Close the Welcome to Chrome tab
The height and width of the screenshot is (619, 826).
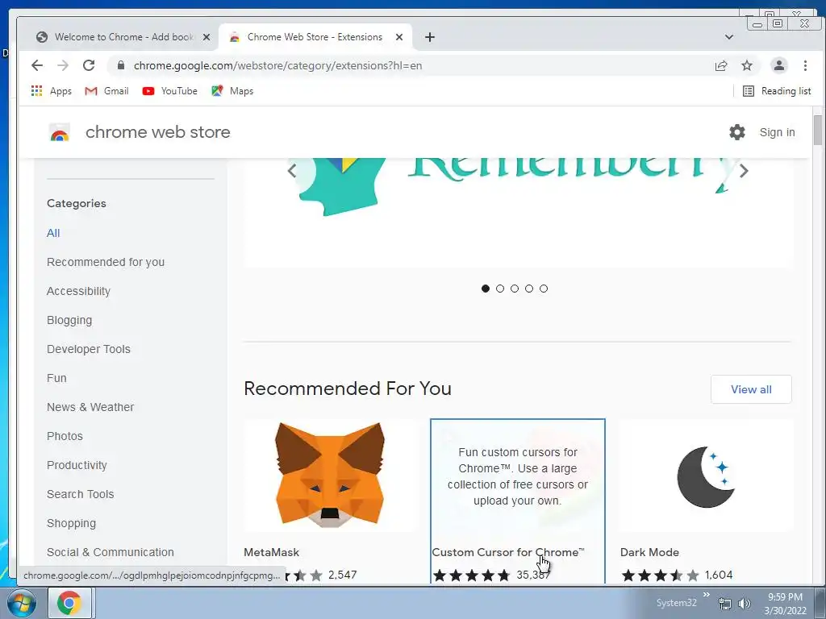coord(206,37)
